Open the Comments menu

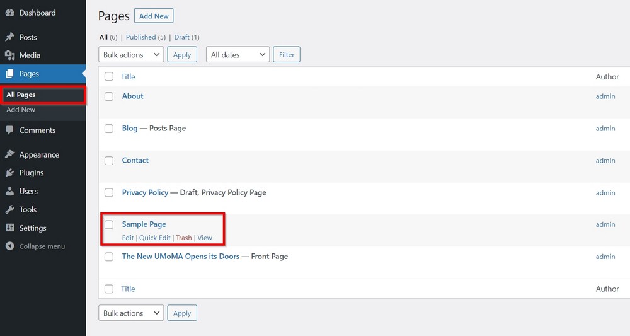coord(37,130)
